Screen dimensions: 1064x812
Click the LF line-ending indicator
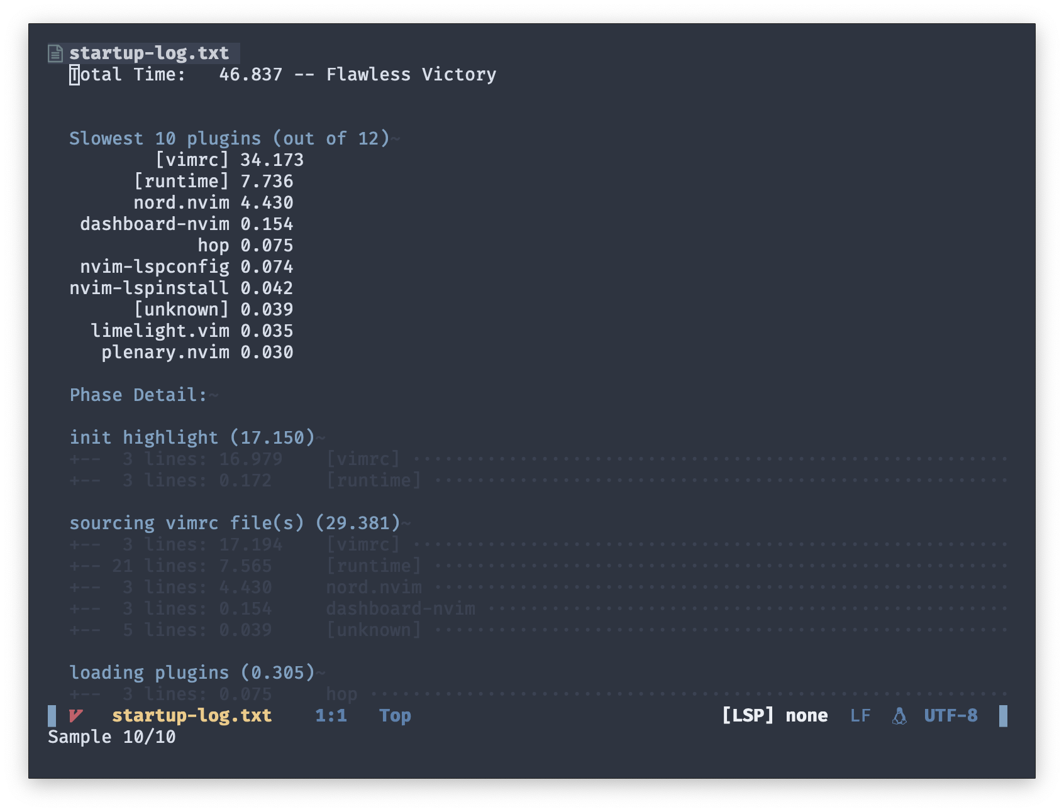860,715
